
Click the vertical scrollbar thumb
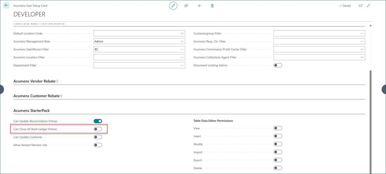[x=371, y=122]
